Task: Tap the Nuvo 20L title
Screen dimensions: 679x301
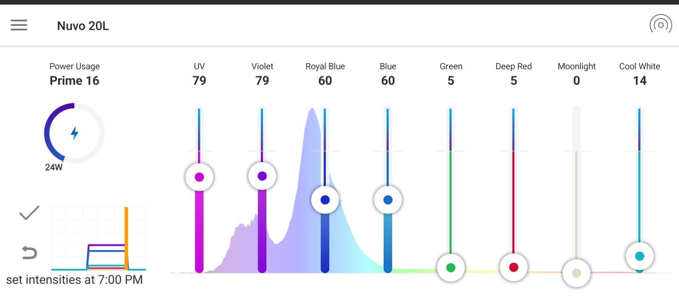Action: (x=83, y=26)
